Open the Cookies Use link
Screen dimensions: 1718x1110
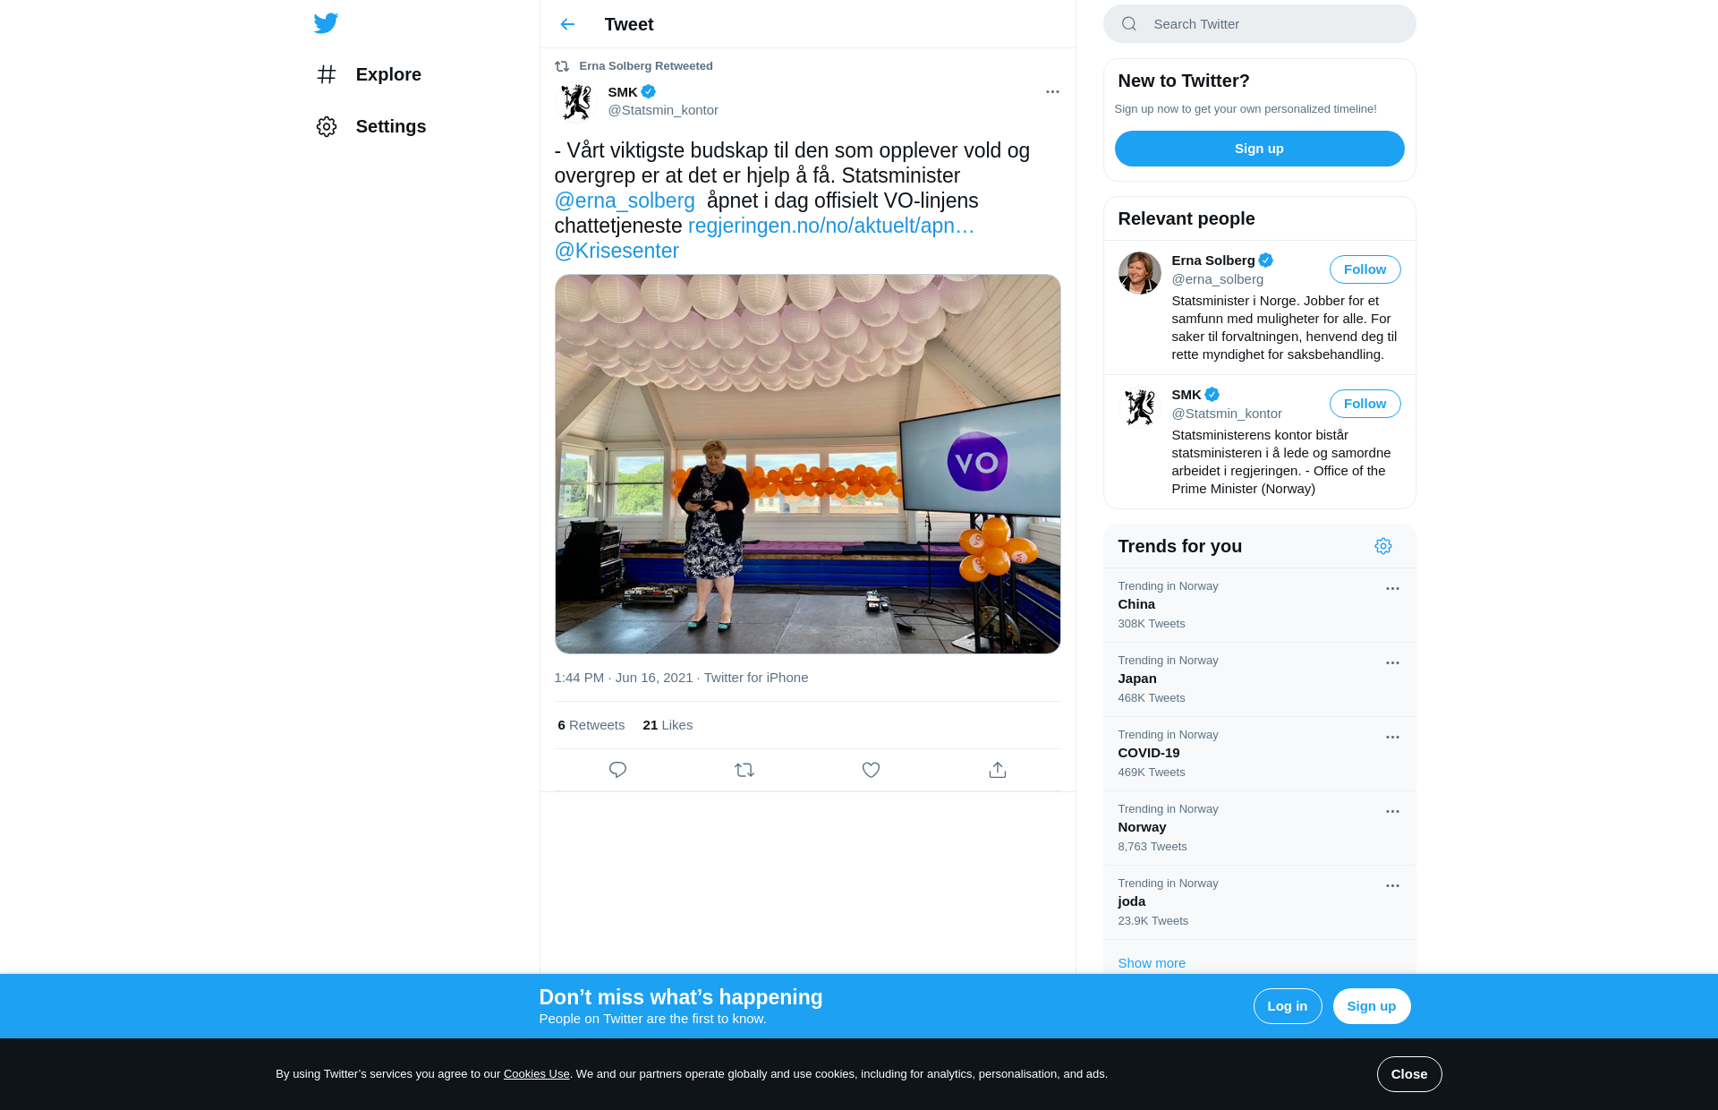click(x=536, y=1074)
